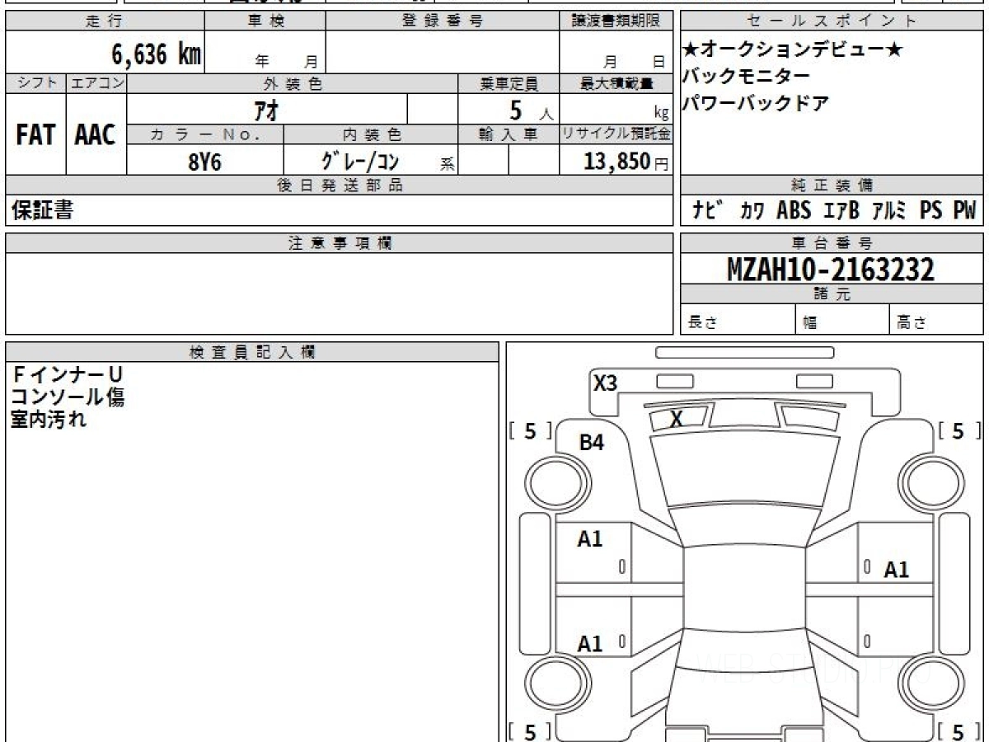Select the 走行 header cell
Screen dimensions: 989x742
pos(105,21)
